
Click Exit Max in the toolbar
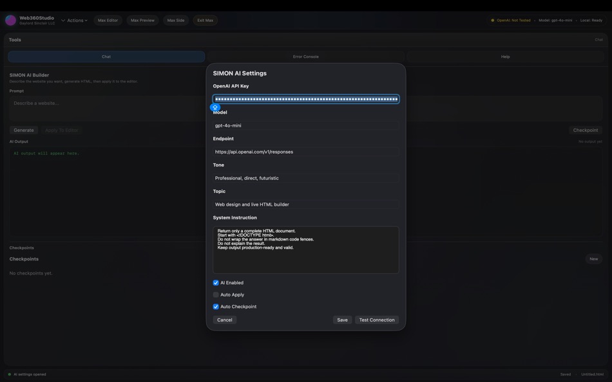point(205,20)
